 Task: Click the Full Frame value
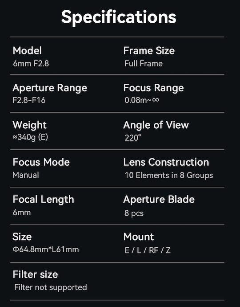144,63
